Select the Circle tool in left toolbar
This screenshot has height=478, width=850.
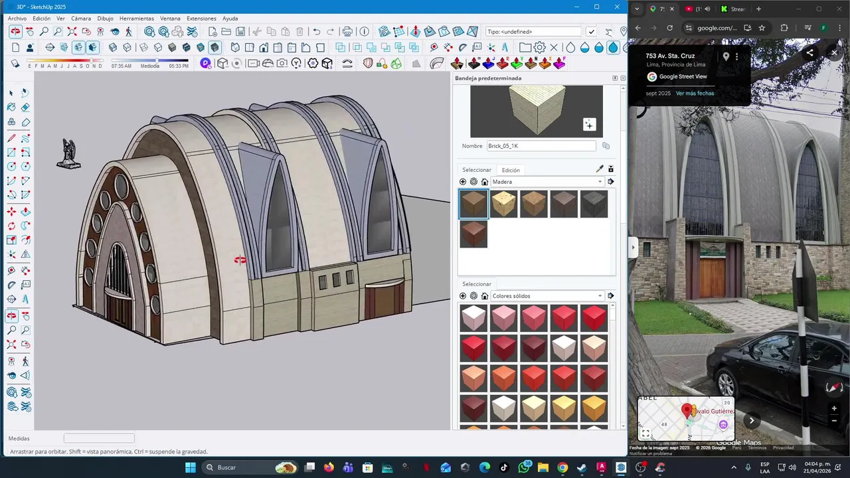pyautogui.click(x=11, y=167)
